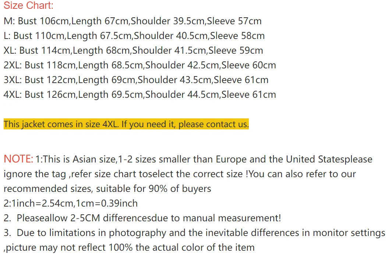The width and height of the screenshot is (392, 254).
Task: Click the red "NOTE:" label
Action: [x=18, y=159]
